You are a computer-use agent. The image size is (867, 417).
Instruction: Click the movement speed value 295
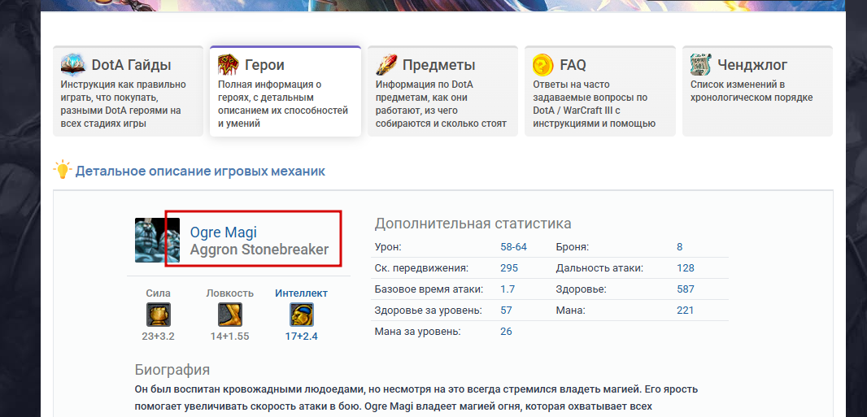[509, 268]
